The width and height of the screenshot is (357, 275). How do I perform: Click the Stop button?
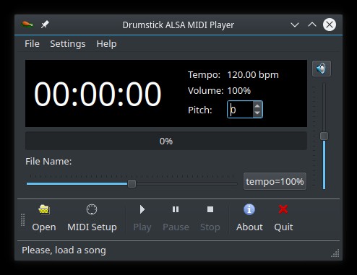point(210,218)
